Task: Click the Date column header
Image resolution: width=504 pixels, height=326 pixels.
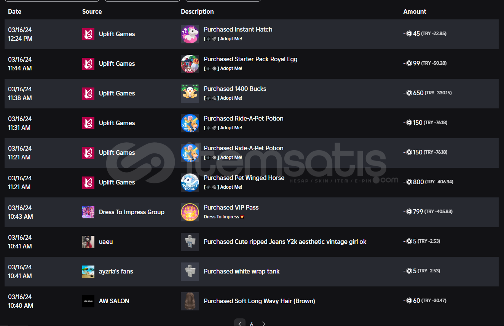Action: (x=15, y=12)
